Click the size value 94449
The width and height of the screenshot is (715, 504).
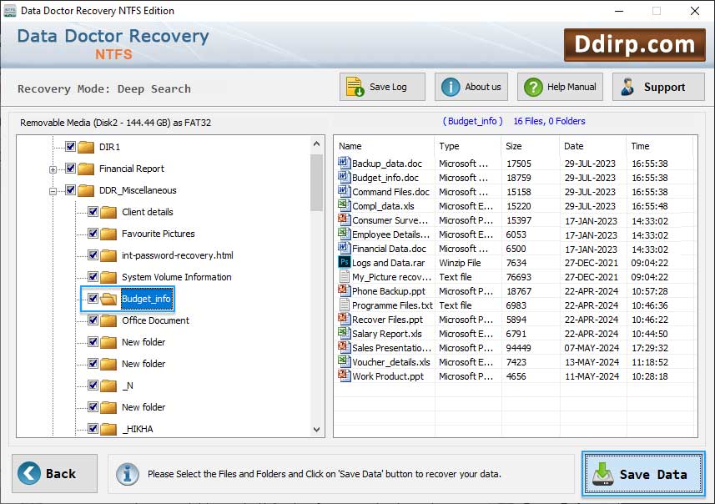[518, 348]
